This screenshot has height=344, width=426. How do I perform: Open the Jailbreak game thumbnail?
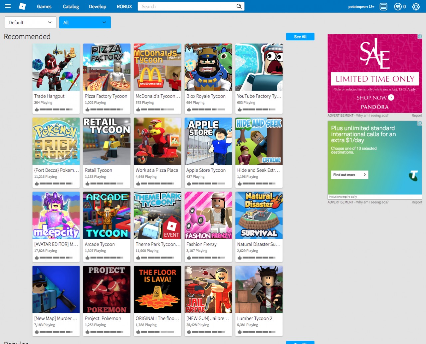point(208,289)
